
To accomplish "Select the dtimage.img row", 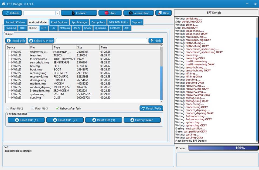I will pyautogui.click(x=83, y=80).
